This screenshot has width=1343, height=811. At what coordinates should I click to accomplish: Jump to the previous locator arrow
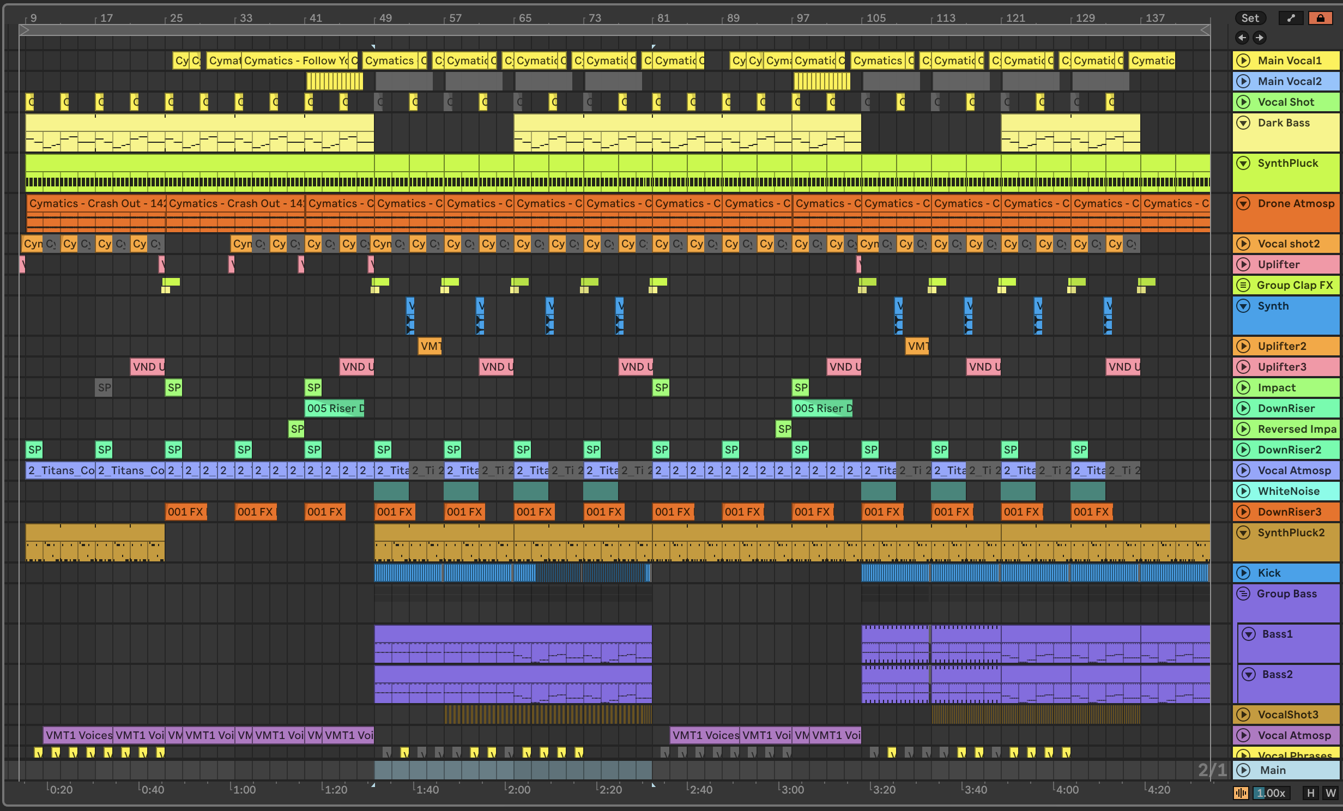tap(1242, 38)
